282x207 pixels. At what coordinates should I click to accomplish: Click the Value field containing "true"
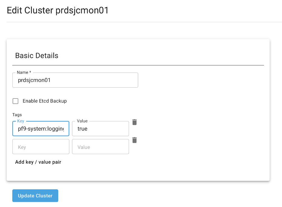(x=100, y=129)
